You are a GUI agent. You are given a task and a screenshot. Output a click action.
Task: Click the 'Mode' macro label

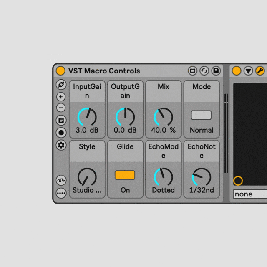pos(202,86)
